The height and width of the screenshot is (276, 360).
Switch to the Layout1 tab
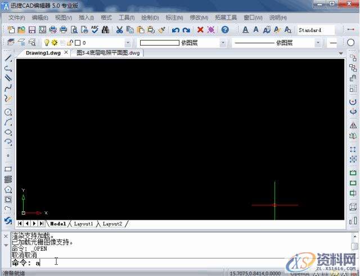pos(83,224)
